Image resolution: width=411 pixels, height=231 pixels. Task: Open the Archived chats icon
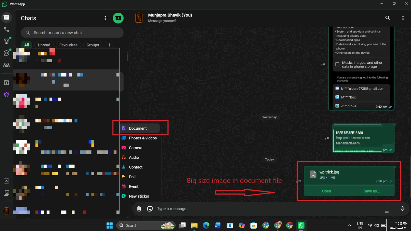pos(6,82)
